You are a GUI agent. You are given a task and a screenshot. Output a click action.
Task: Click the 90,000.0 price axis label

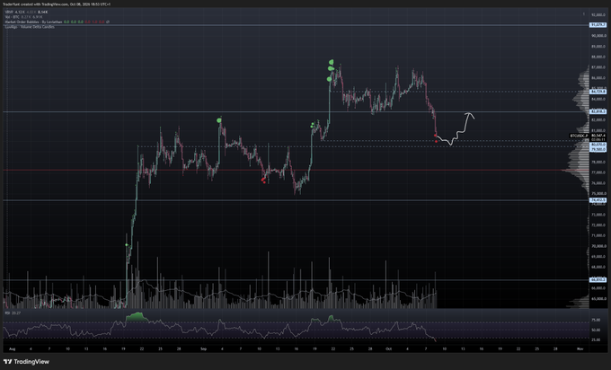click(598, 36)
